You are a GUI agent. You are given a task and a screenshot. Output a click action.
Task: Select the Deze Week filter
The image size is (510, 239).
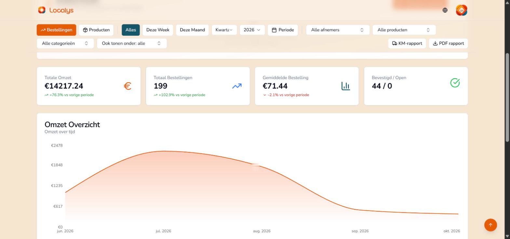click(158, 30)
